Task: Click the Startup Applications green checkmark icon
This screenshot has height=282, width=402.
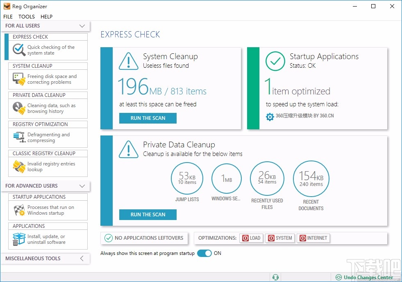Action: pyautogui.click(x=275, y=61)
